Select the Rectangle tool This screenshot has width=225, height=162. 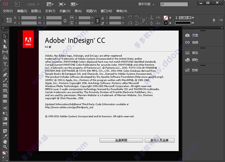tap(5, 91)
